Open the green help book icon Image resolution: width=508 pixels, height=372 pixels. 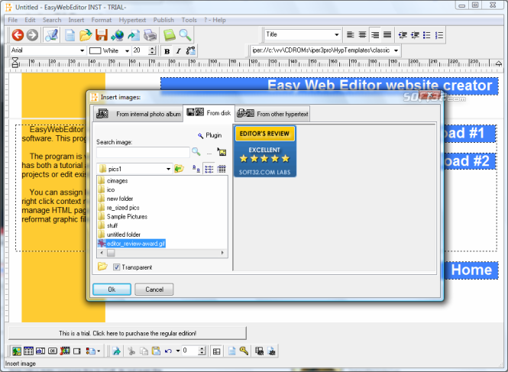(169, 35)
